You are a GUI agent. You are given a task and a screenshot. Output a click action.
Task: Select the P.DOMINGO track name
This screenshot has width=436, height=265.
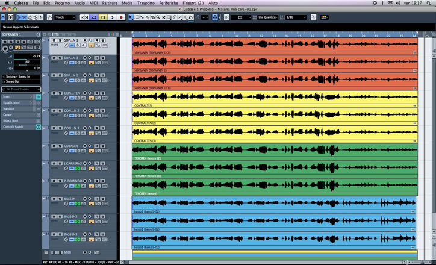73,181
